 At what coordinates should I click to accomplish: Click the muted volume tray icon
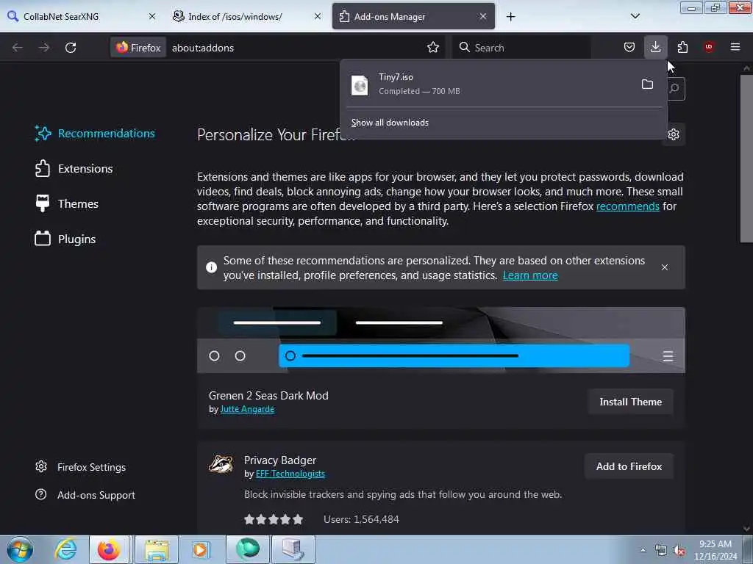click(x=679, y=551)
